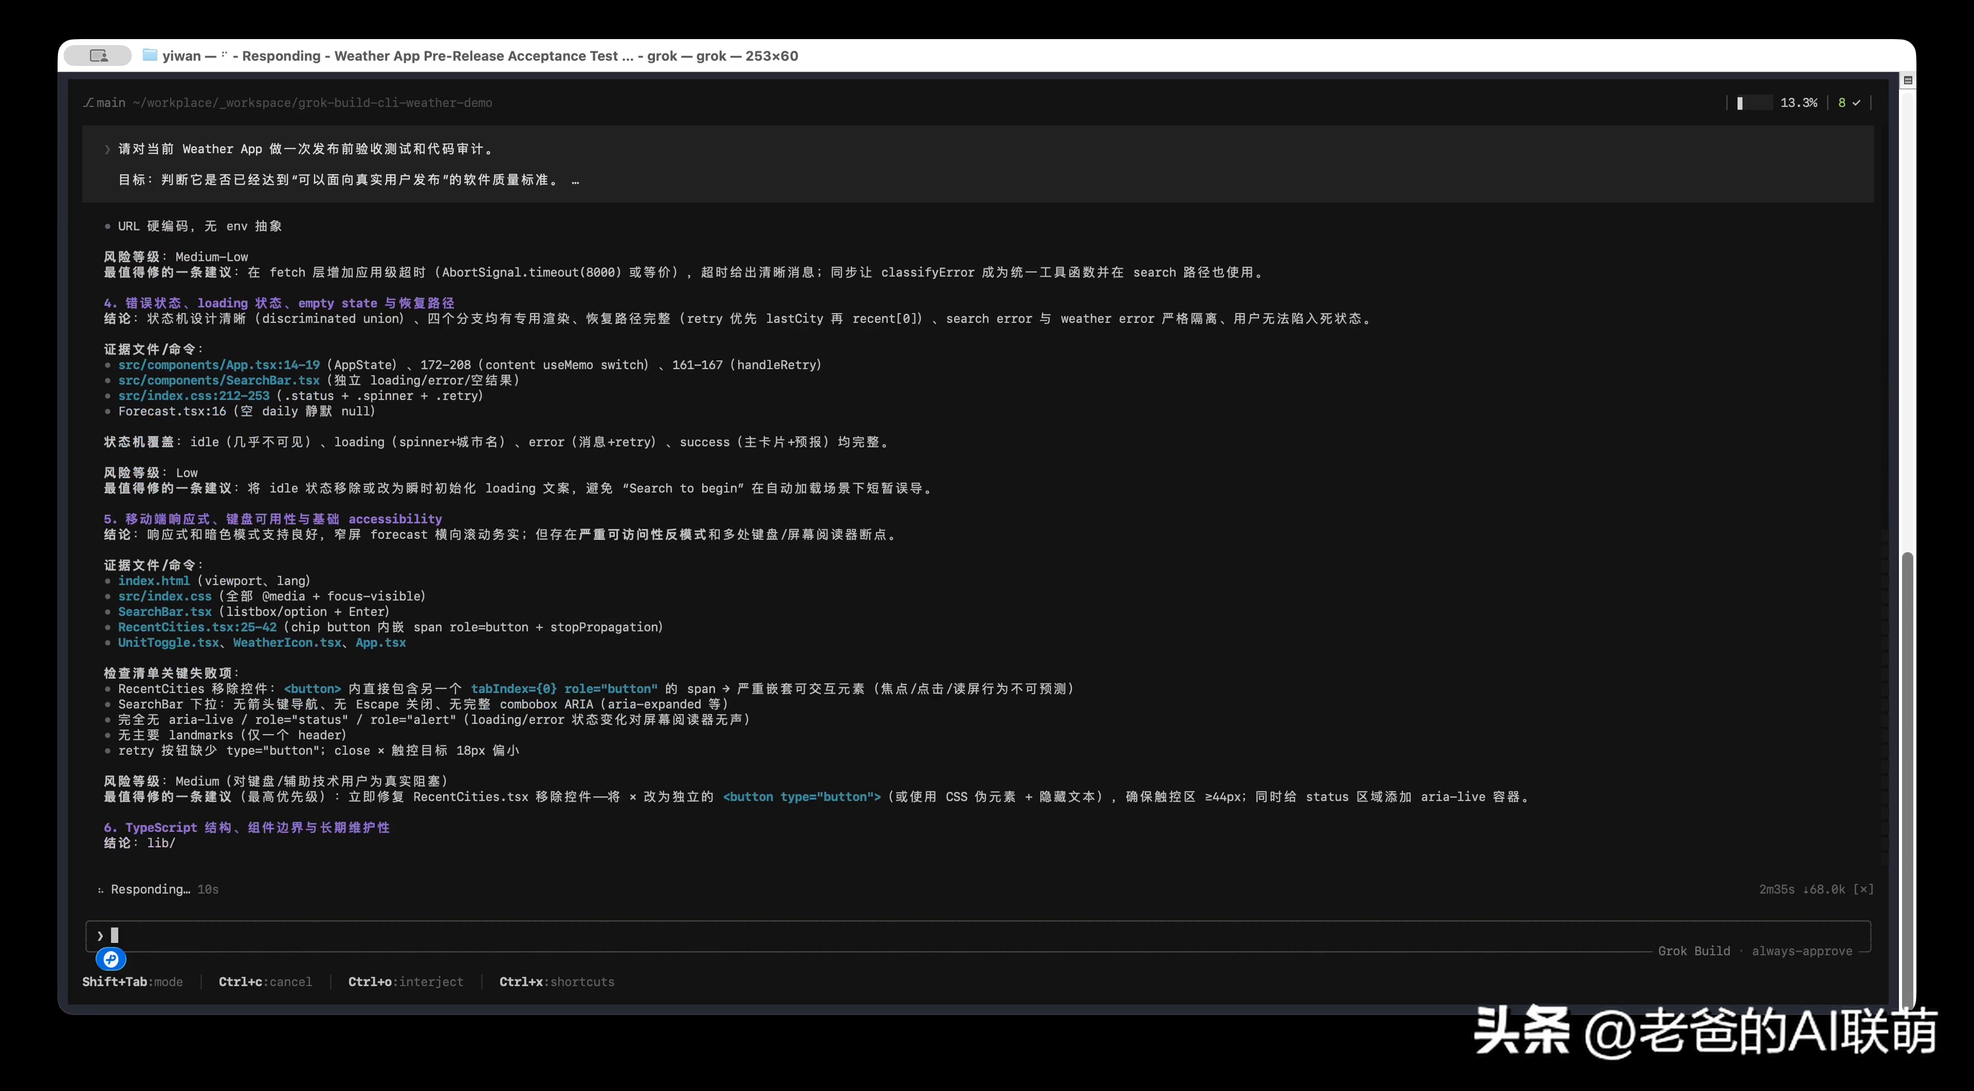Click the line '风险等级: Medium-Low'

tap(176, 257)
